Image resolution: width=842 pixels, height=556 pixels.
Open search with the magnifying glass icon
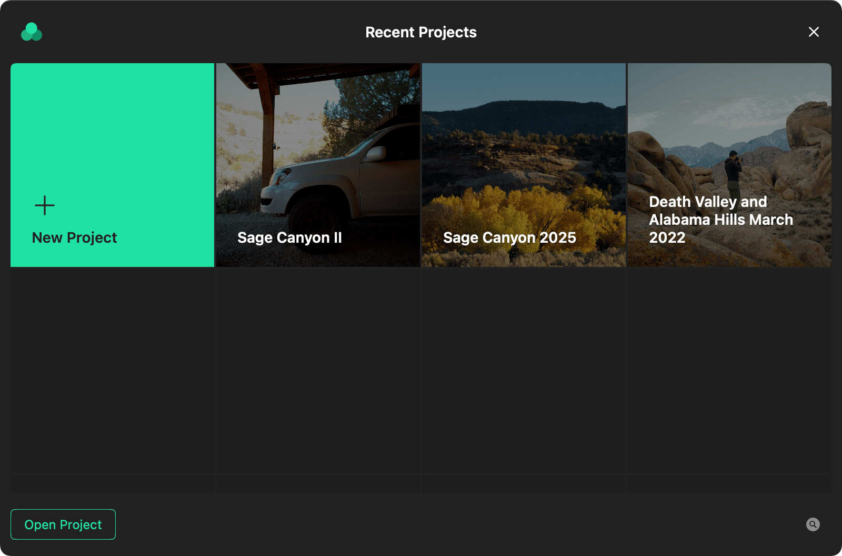pos(813,524)
